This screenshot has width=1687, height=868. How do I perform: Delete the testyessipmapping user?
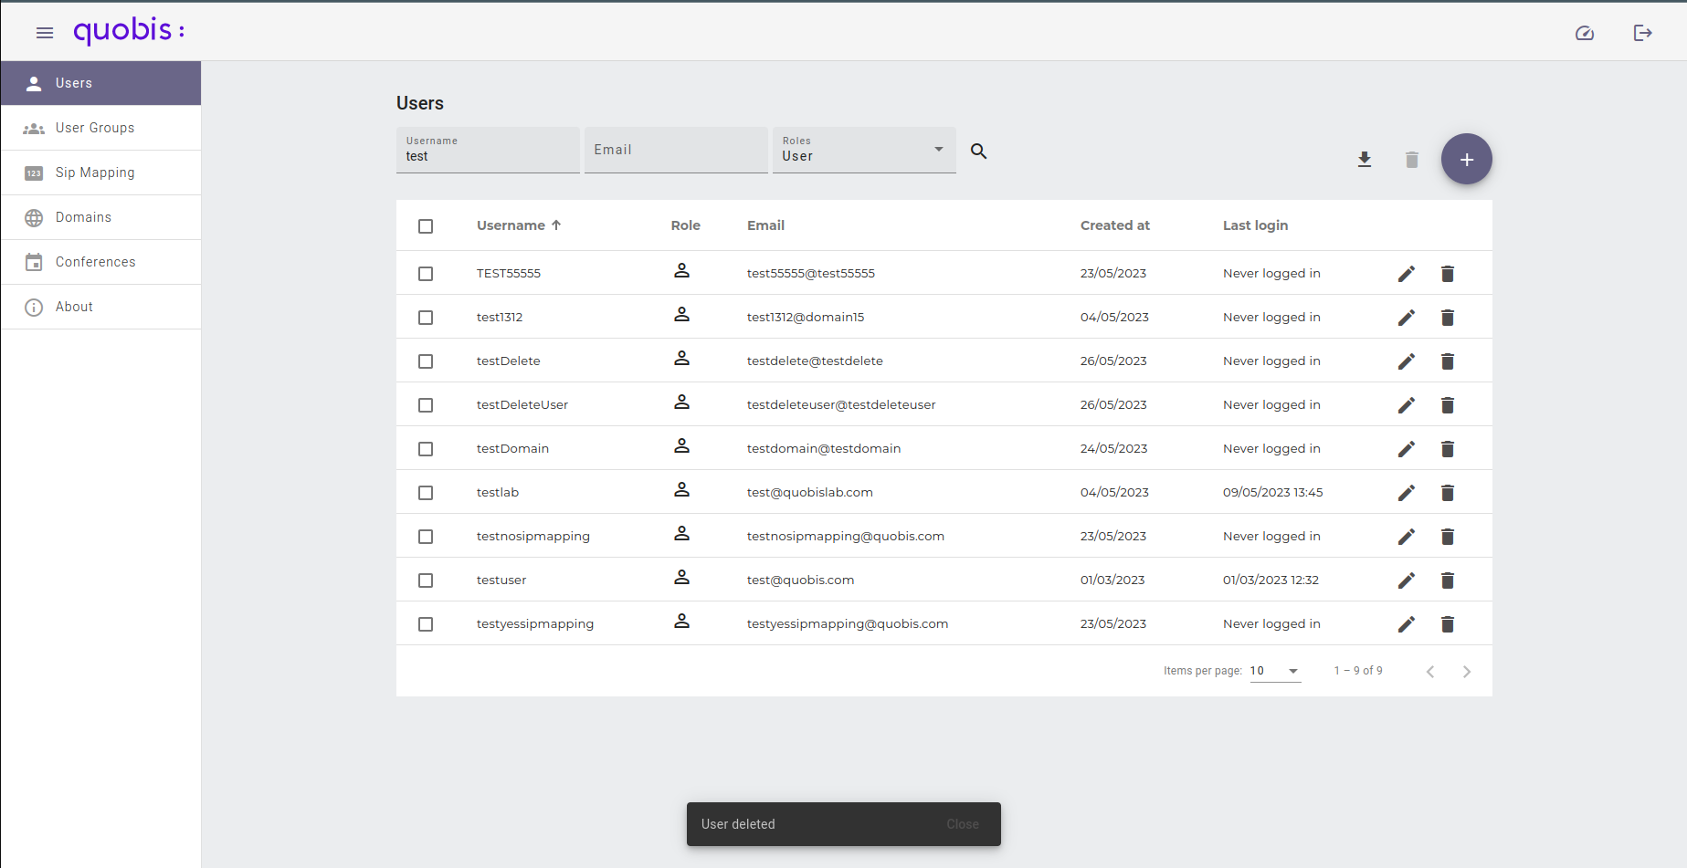point(1448,624)
